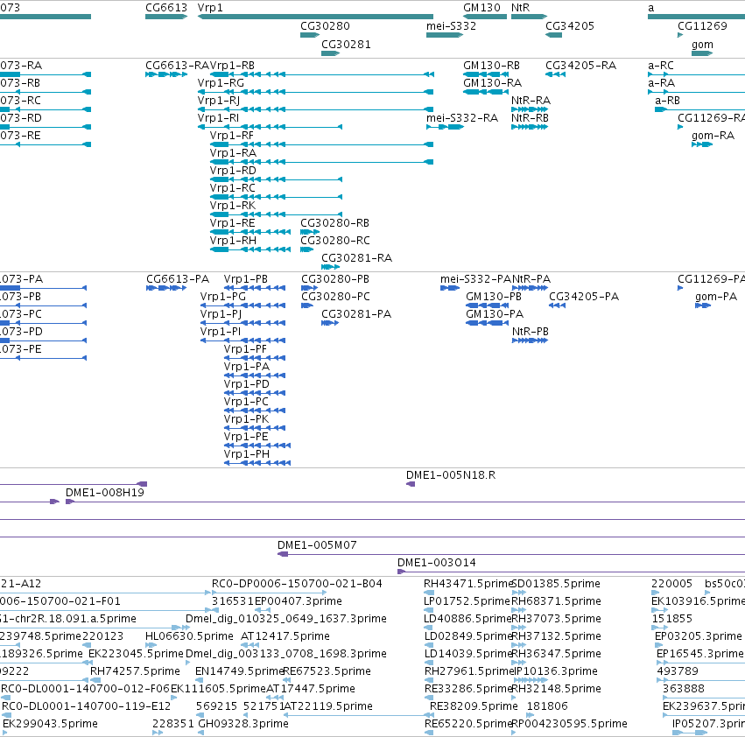Click the NtR gene label
The image size is (745, 737).
(520, 8)
